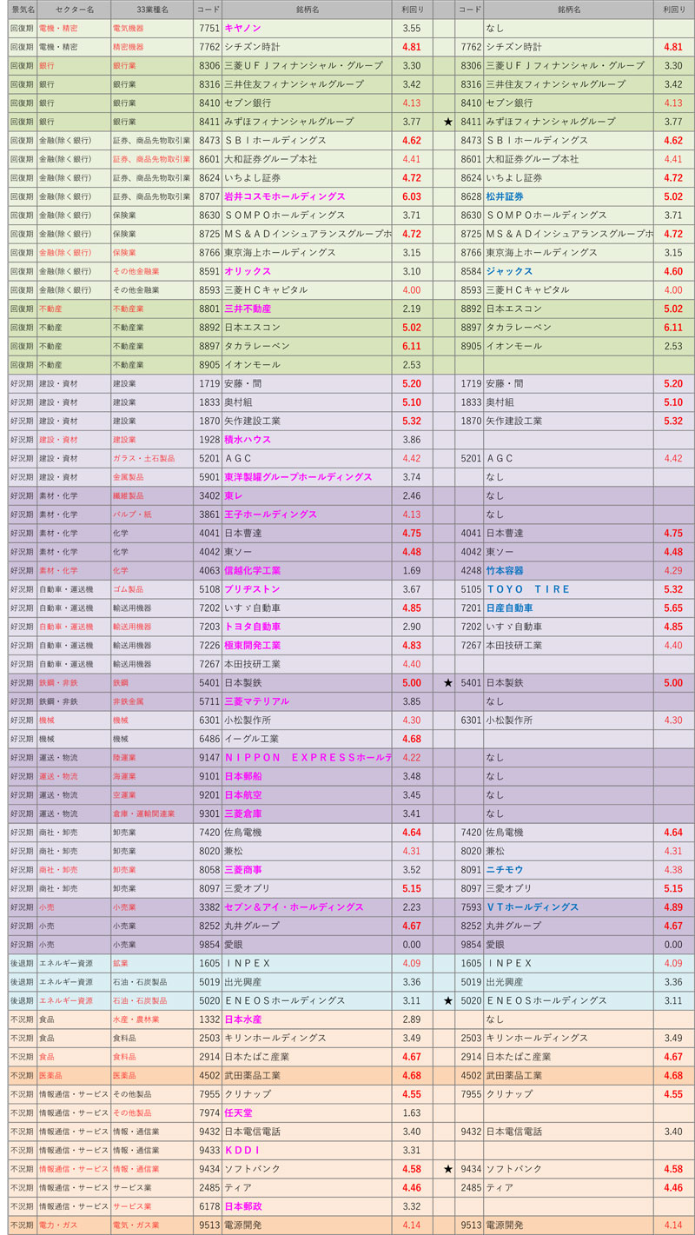The image size is (695, 1235).
Task: Select the オリックス stock name
Action: (x=248, y=271)
